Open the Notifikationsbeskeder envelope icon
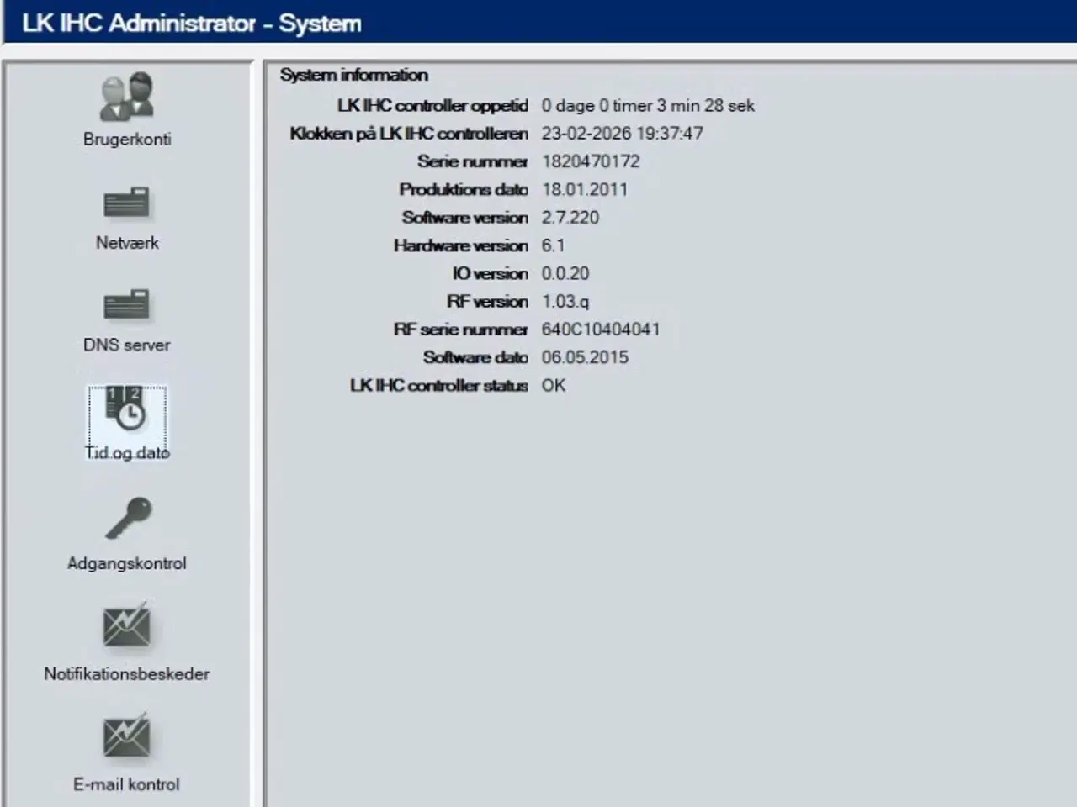This screenshot has width=1077, height=807. (x=127, y=626)
